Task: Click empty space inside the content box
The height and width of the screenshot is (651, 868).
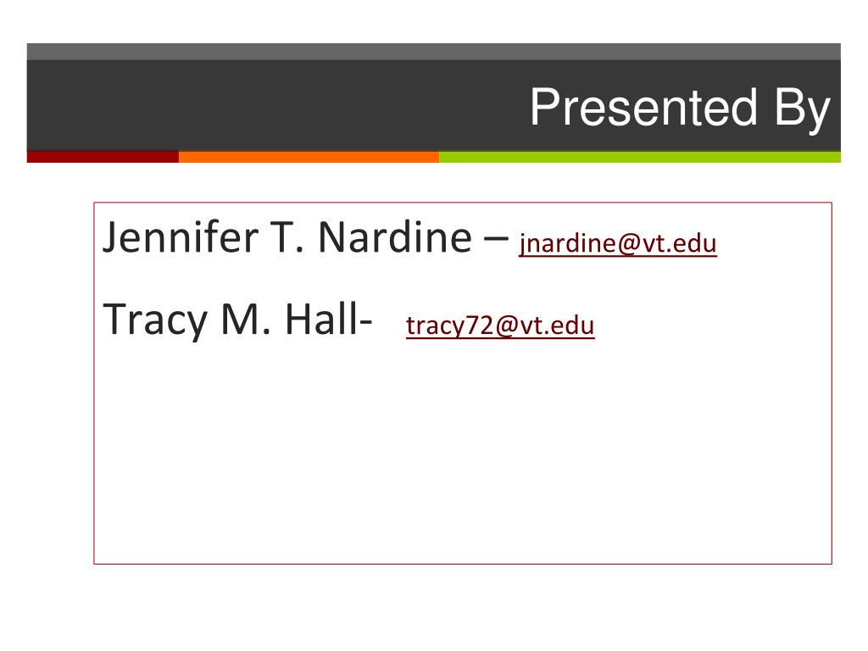Action: [x=463, y=454]
